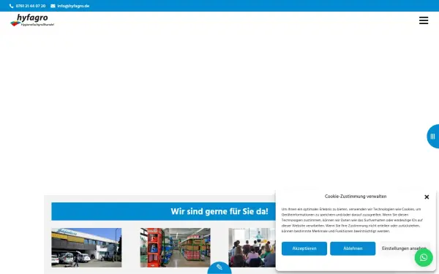This screenshot has width=439, height=274.
Task: Open the hamburger navigation menu
Action: (424, 20)
